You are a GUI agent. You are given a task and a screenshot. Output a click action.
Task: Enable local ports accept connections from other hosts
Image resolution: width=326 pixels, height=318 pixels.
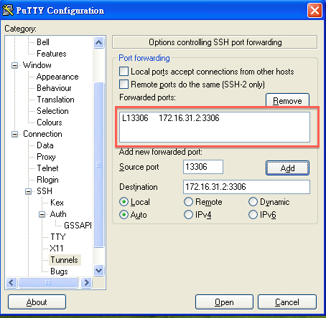[124, 72]
